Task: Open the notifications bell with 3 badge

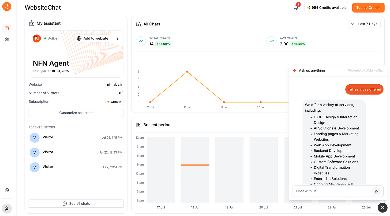Action: coord(296,7)
